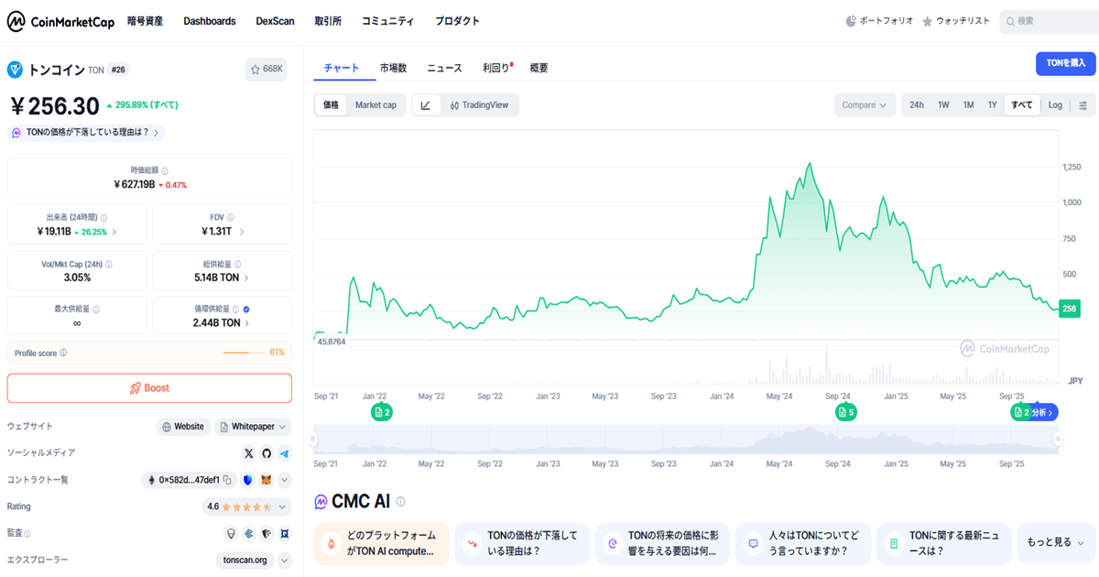
Task: Click the X (Twitter) social media icon
Action: pyautogui.click(x=248, y=453)
